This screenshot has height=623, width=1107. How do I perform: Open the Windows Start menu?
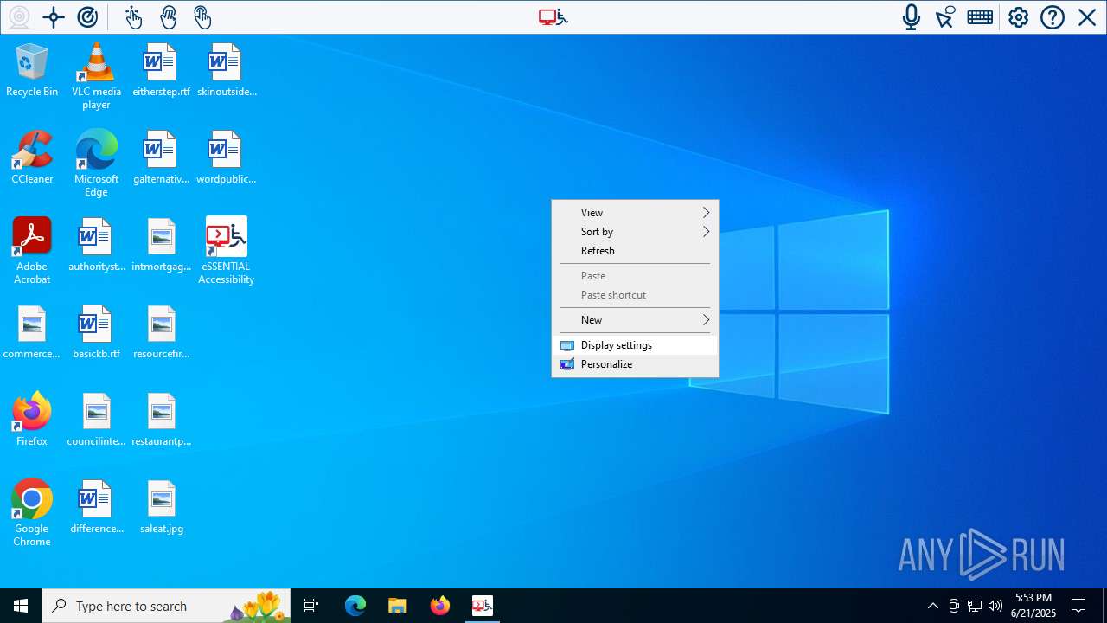point(21,606)
